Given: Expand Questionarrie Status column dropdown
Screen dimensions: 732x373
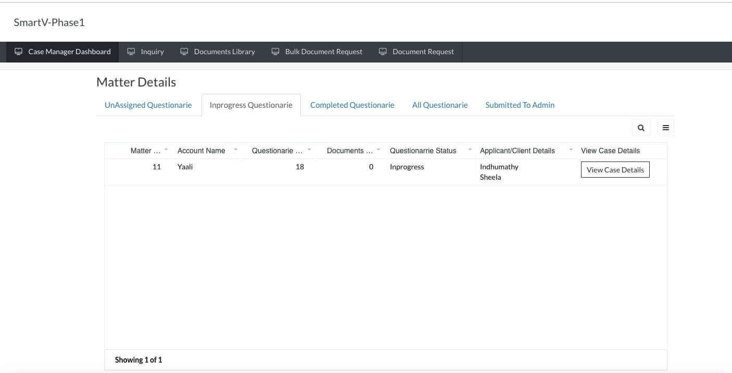Looking at the screenshot, I should tap(470, 150).
